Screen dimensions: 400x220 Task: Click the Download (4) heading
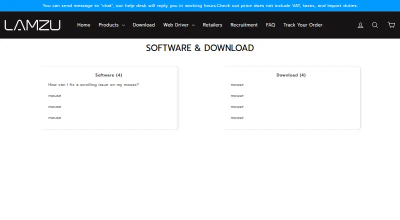click(291, 75)
